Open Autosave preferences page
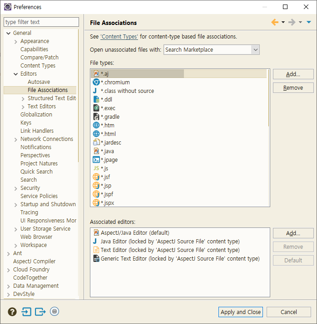The image size is (317, 324). 39,82
